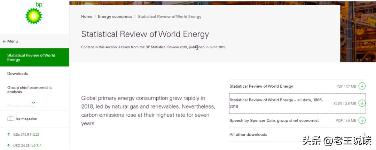The width and height of the screenshot is (376, 150).
Task: Click the USD share price up arrow
Action: point(9,145)
